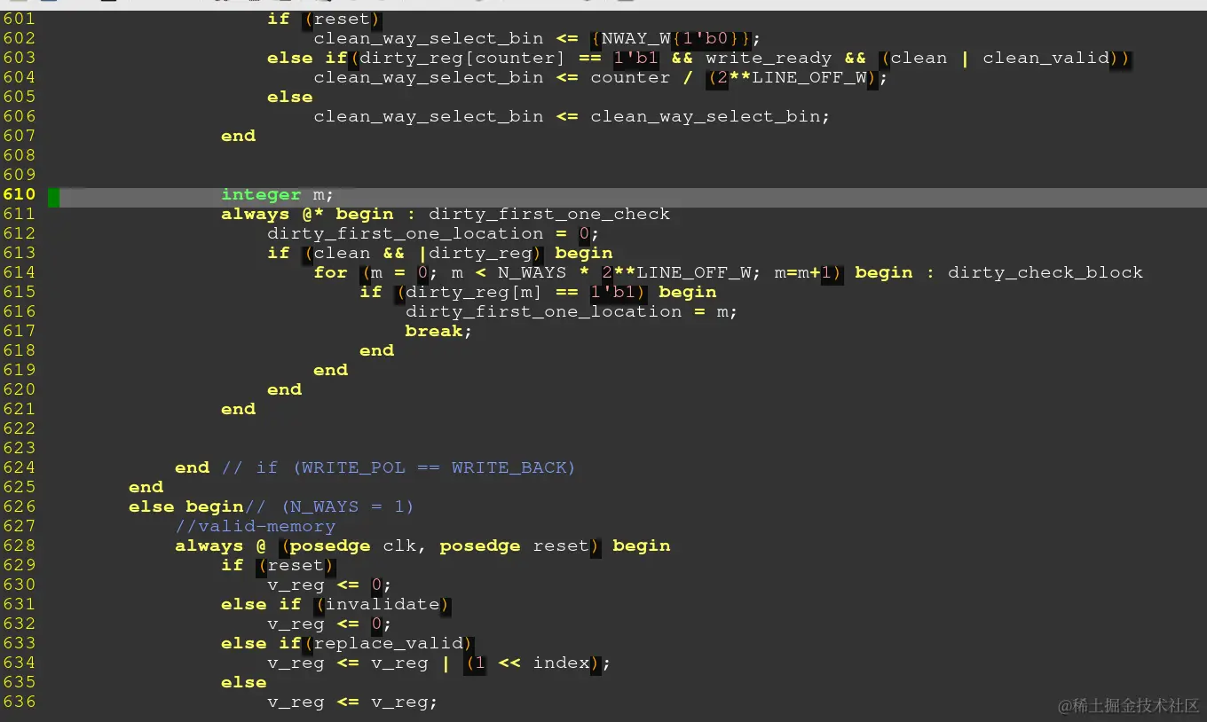The width and height of the screenshot is (1207, 722).
Task: Click line number 601 in the gutter
Action: [x=20, y=20]
